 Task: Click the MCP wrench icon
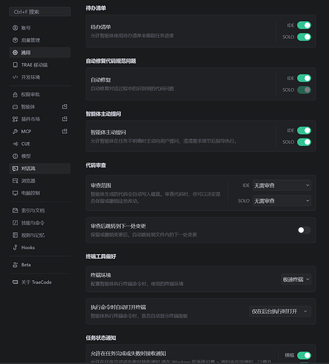click(x=15, y=131)
